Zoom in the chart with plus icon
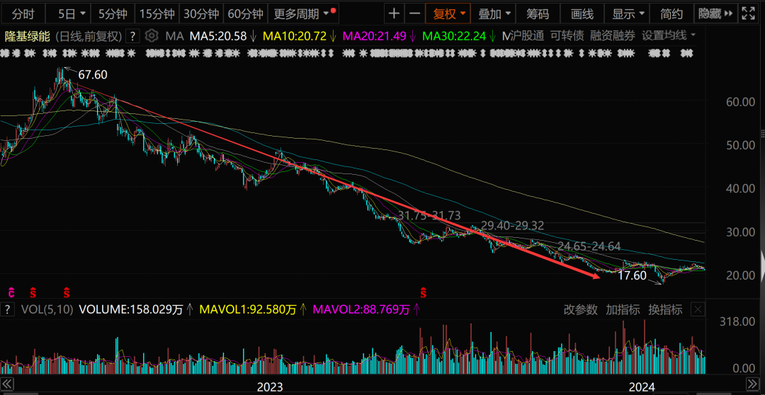The image size is (765, 395). pos(394,13)
